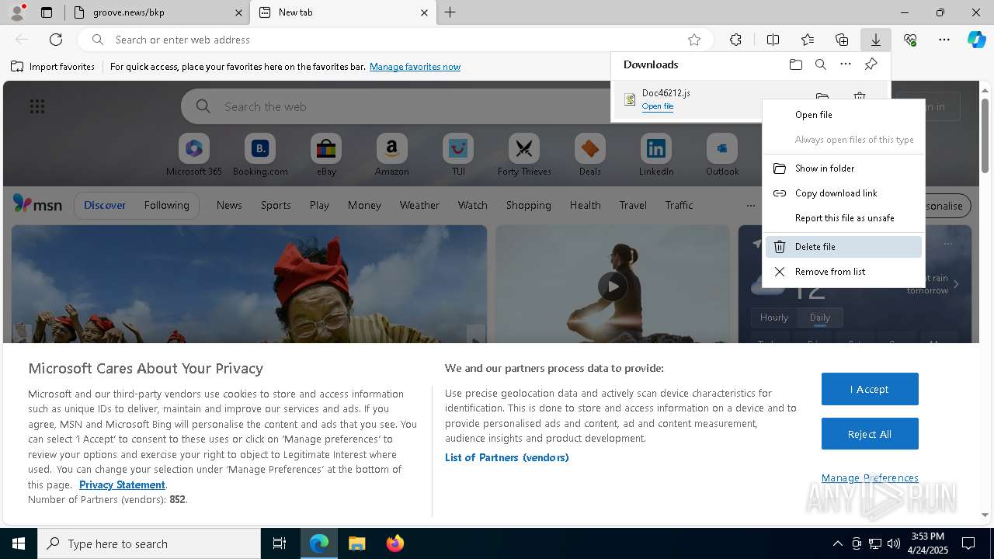994x559 pixels.
Task: Close the groove.news/bkp tab
Action: coord(238,12)
